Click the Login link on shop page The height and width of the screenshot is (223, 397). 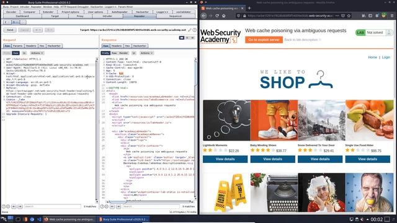pos(386,58)
